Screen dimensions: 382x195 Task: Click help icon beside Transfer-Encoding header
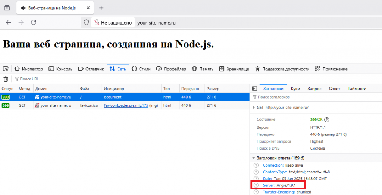(256, 192)
